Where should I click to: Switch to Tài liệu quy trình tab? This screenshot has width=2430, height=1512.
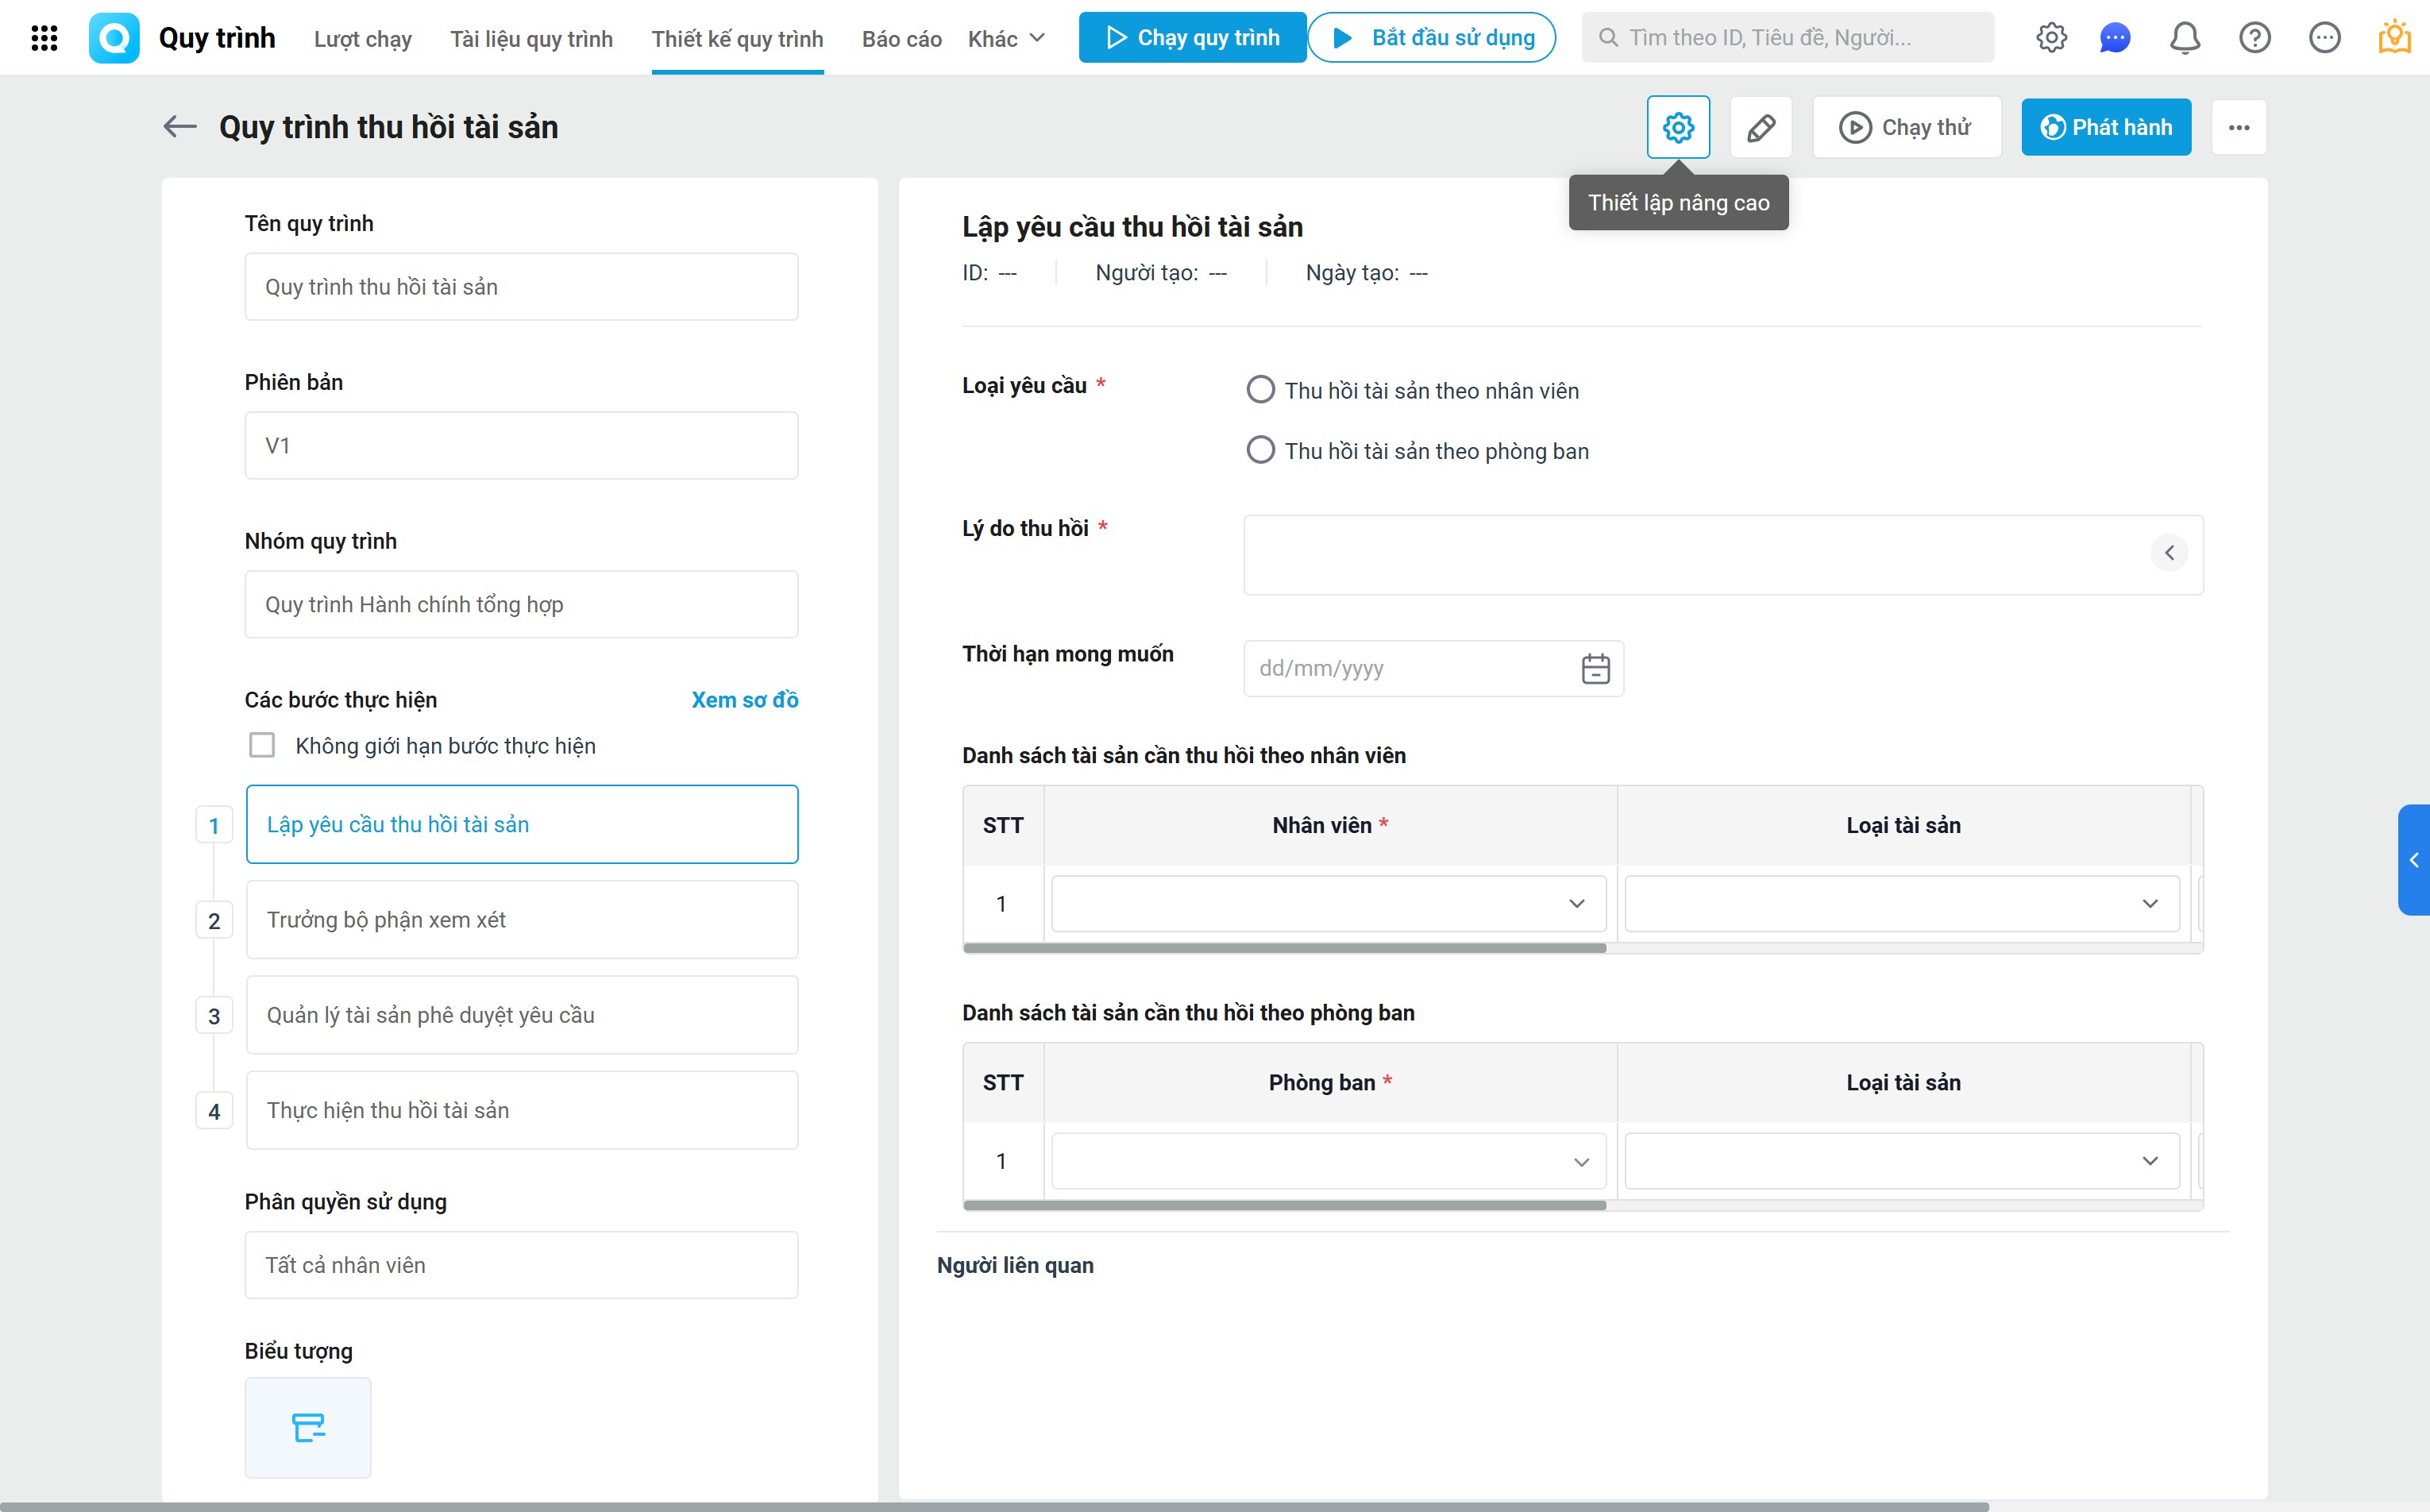click(x=531, y=39)
